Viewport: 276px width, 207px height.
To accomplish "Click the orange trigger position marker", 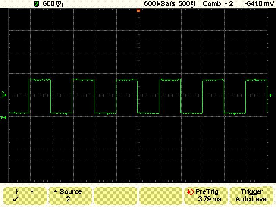I will [x=138, y=11].
